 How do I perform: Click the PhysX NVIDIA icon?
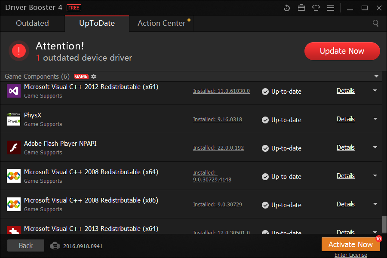point(14,119)
